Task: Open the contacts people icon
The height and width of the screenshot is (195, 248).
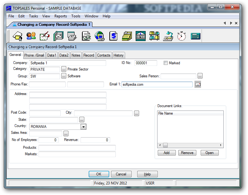Action: point(31,36)
